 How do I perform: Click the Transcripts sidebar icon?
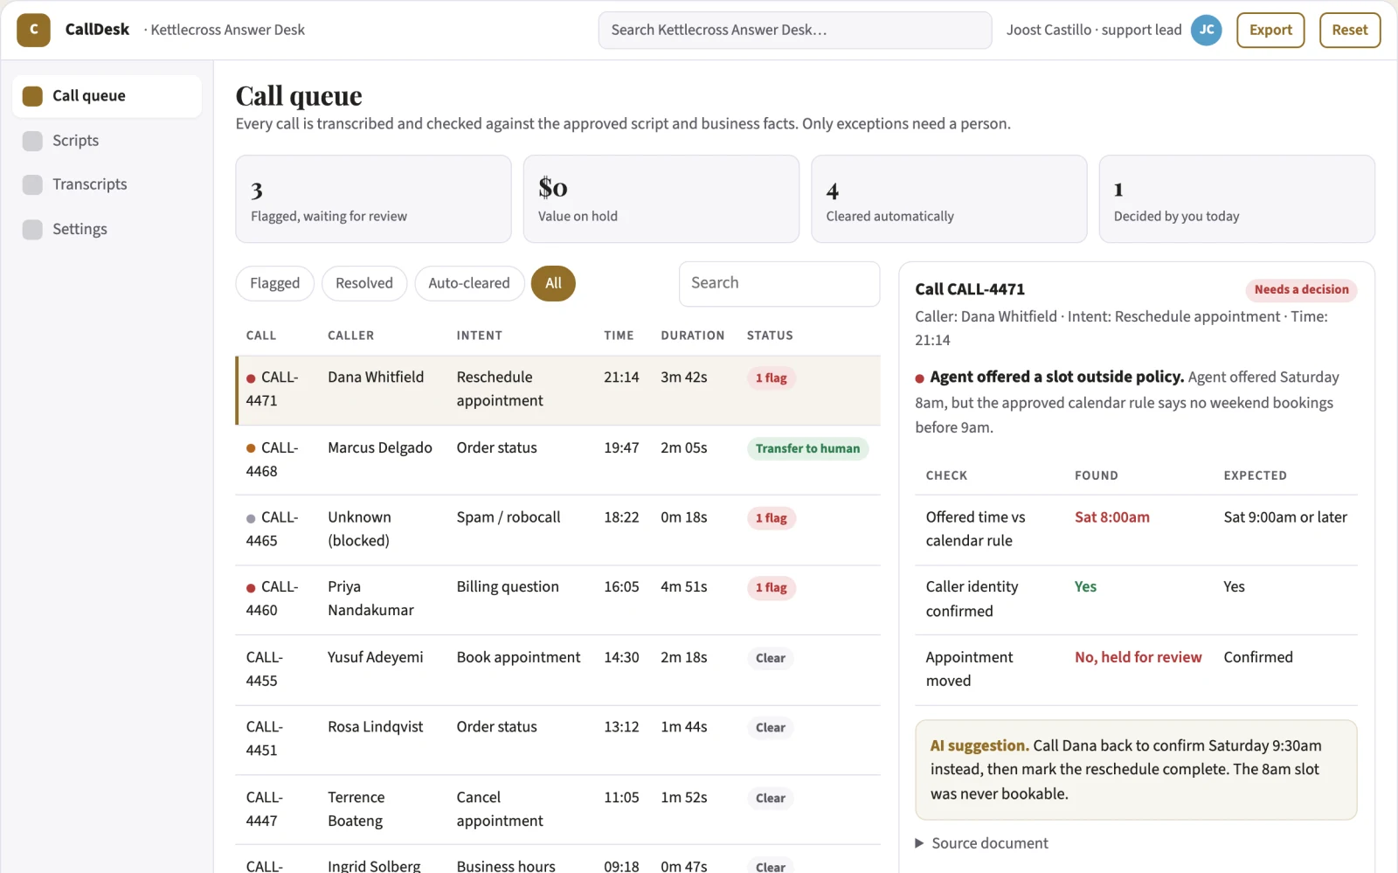point(32,184)
